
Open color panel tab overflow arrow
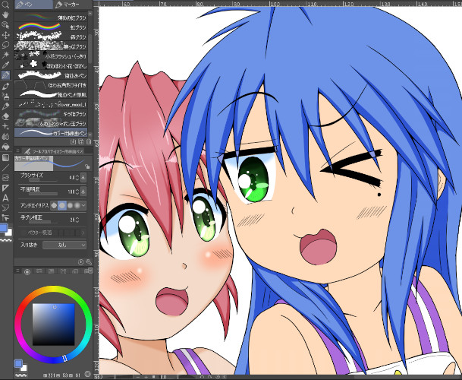(90, 270)
